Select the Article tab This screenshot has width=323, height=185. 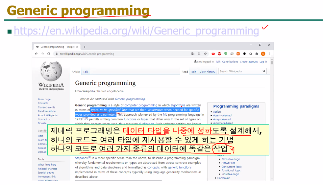(76, 72)
